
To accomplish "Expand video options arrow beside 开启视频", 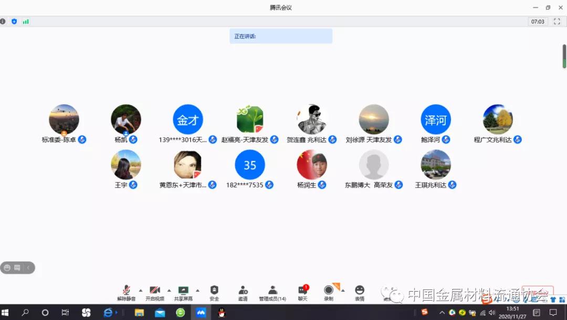I will [x=169, y=290].
